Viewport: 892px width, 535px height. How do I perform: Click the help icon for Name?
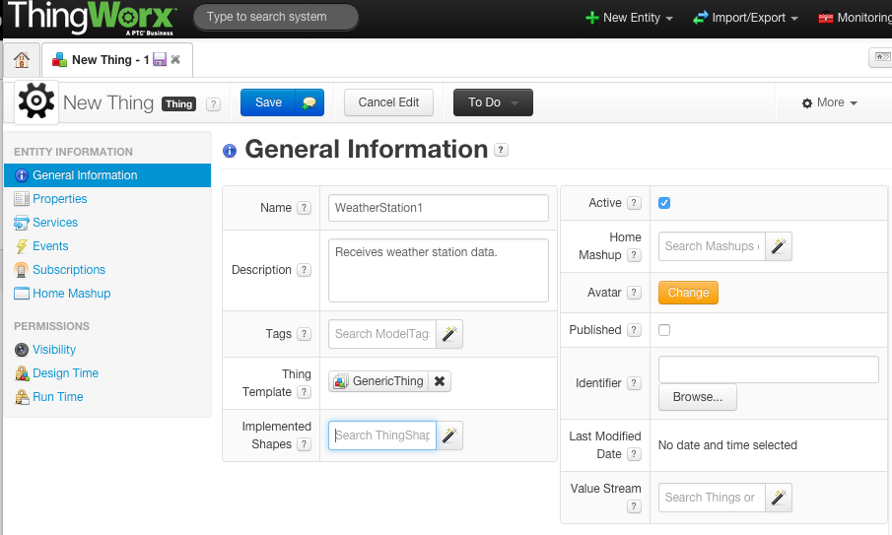pyautogui.click(x=305, y=208)
